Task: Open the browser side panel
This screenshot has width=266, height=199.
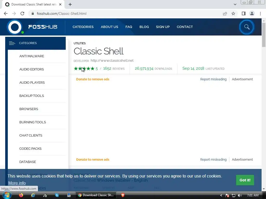Action: pos(244,13)
